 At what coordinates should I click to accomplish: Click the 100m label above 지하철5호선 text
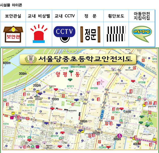pyautogui.click(x=84, y=121)
